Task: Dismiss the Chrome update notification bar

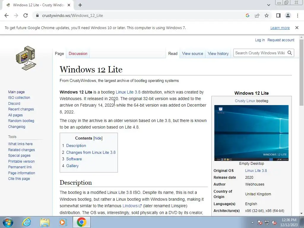Action: (x=297, y=28)
